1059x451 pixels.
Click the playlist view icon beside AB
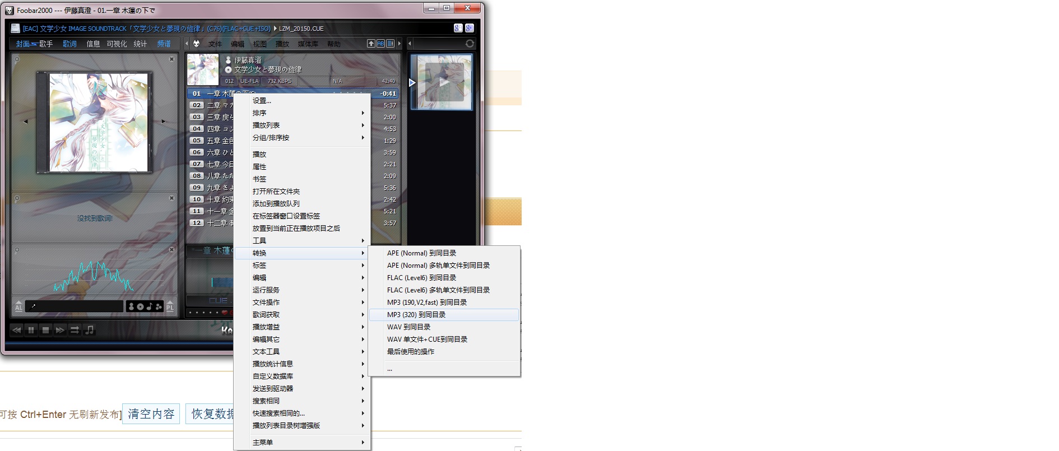(x=390, y=43)
